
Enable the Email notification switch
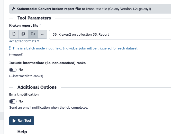point(13,101)
